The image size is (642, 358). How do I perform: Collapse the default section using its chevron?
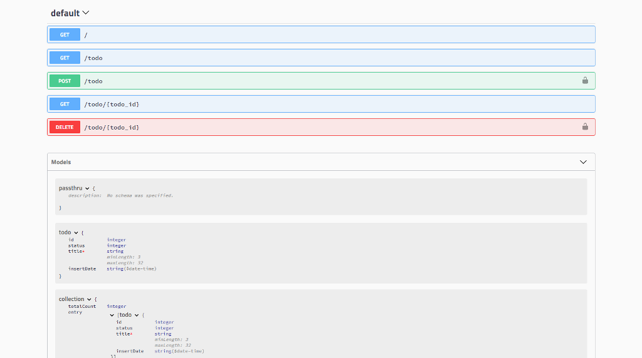click(86, 13)
